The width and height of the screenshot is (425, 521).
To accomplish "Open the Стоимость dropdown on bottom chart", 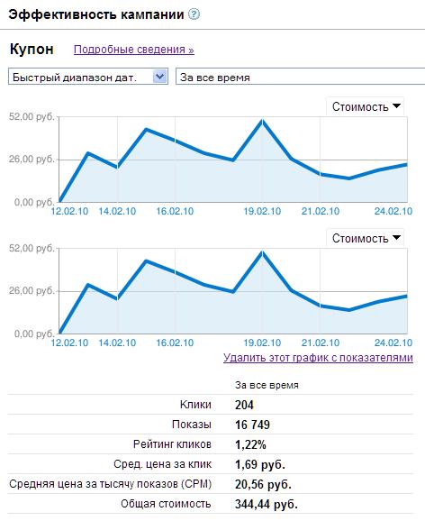I will 366,238.
